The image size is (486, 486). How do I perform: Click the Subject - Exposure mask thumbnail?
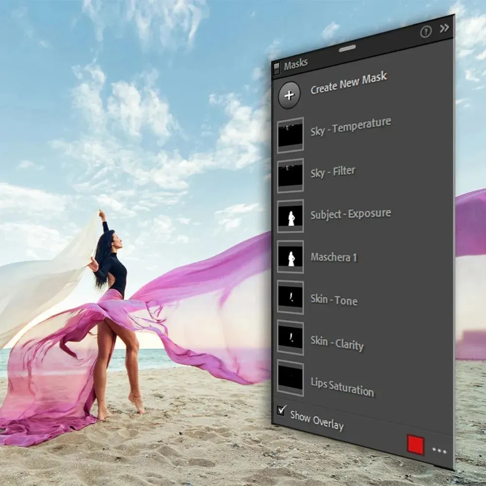[291, 216]
